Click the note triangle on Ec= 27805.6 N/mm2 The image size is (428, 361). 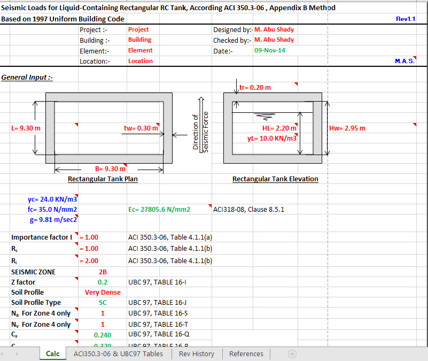(209, 205)
